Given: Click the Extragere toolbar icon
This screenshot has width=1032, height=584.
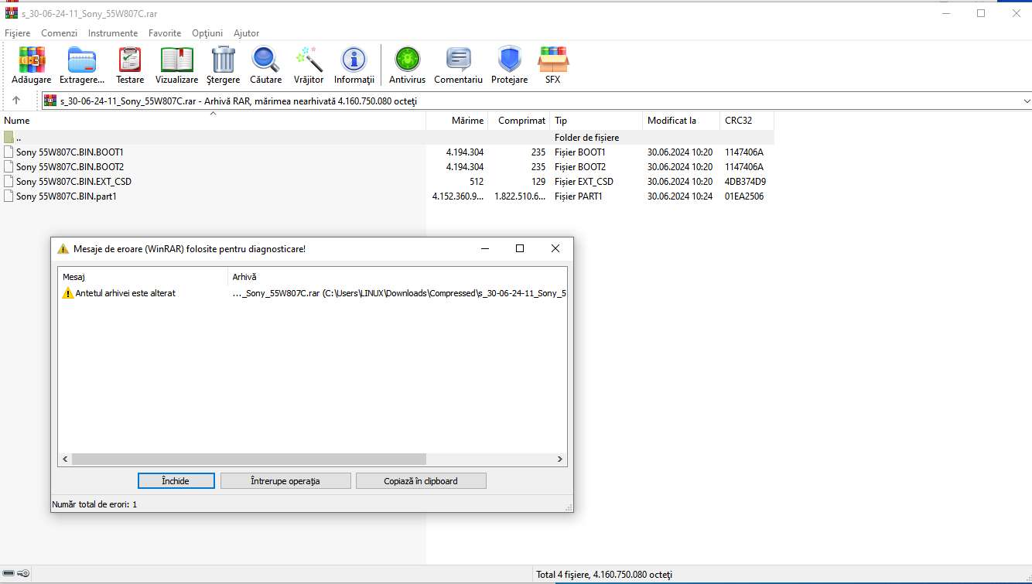Looking at the screenshot, I should [x=82, y=60].
